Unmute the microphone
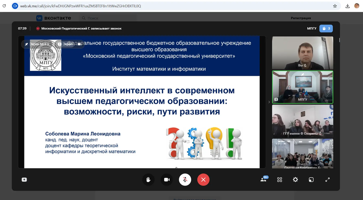Image resolution: width=363 pixels, height=200 pixels. coord(185,179)
